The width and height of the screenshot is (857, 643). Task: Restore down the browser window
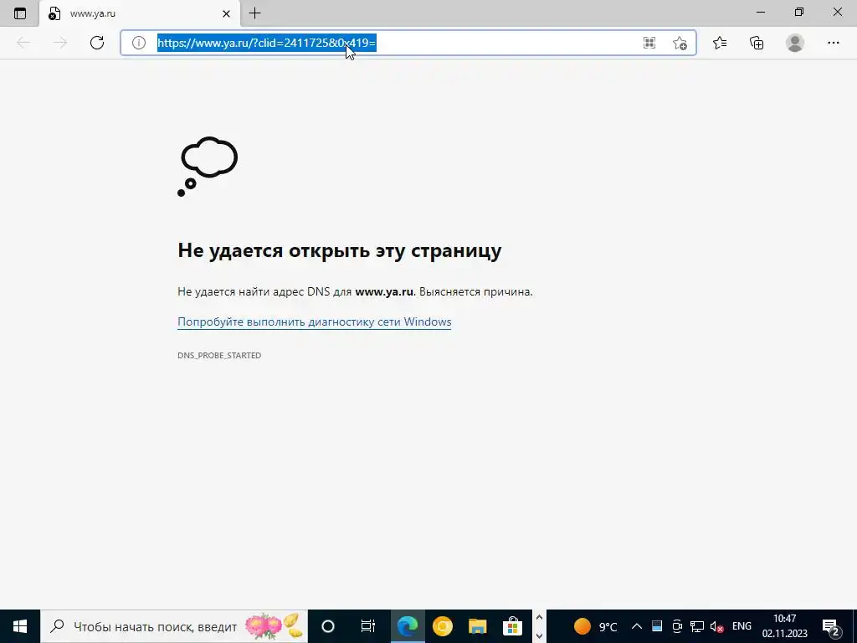(x=799, y=12)
